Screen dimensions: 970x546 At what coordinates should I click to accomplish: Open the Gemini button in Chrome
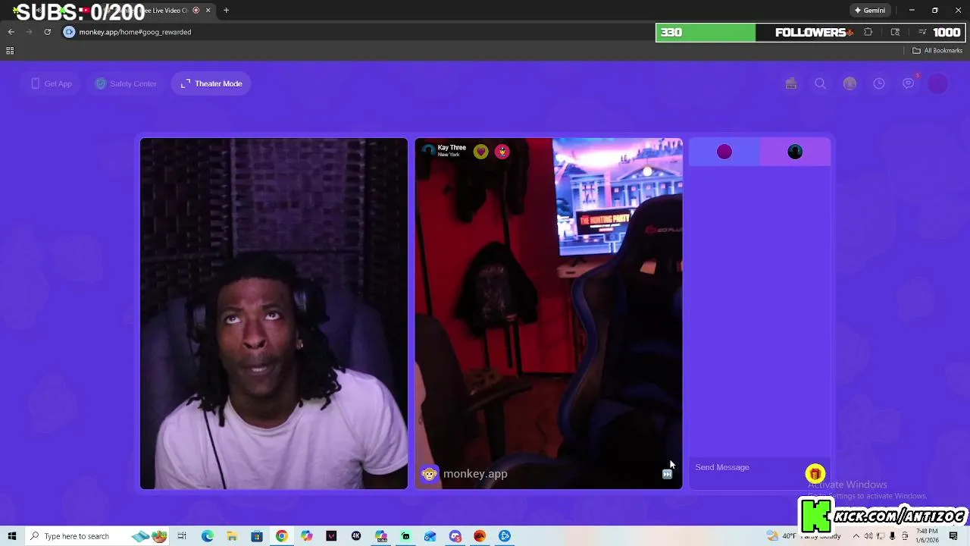(869, 11)
